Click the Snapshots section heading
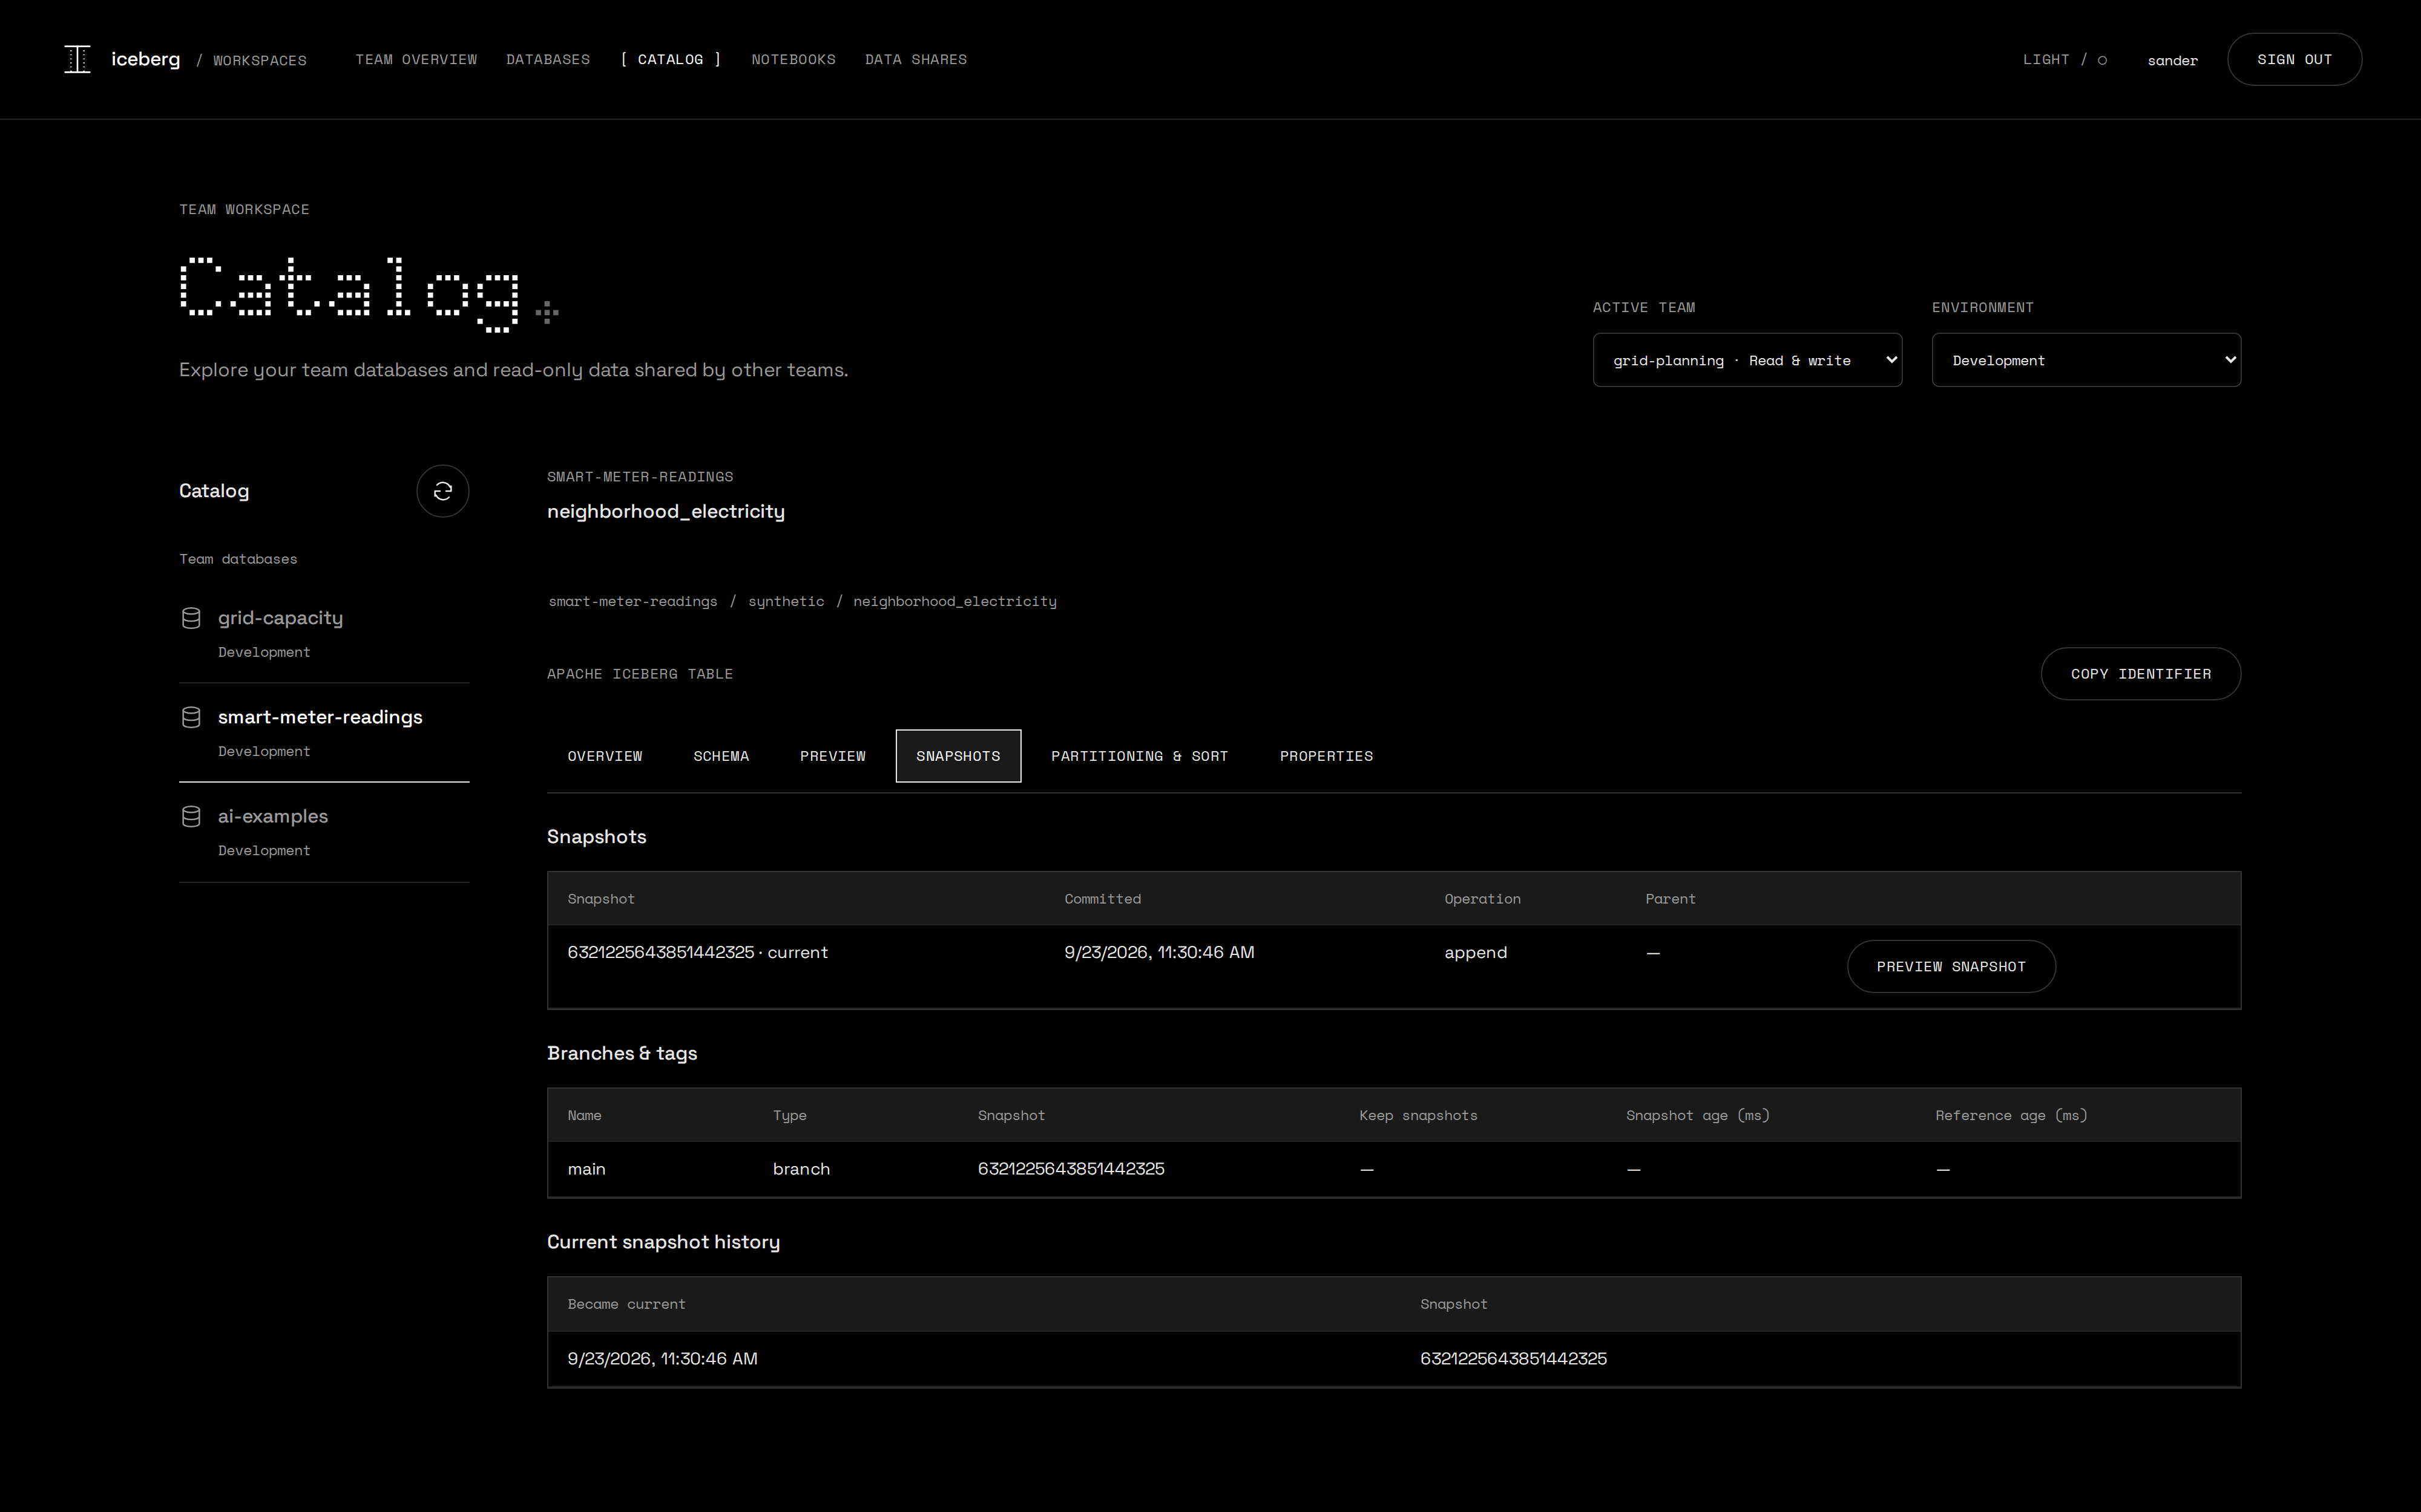This screenshot has height=1512, width=2421. tap(596, 837)
